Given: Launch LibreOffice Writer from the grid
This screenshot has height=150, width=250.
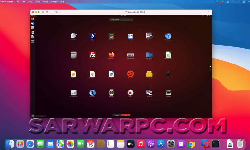Looking at the screenshot, I should (x=112, y=74).
